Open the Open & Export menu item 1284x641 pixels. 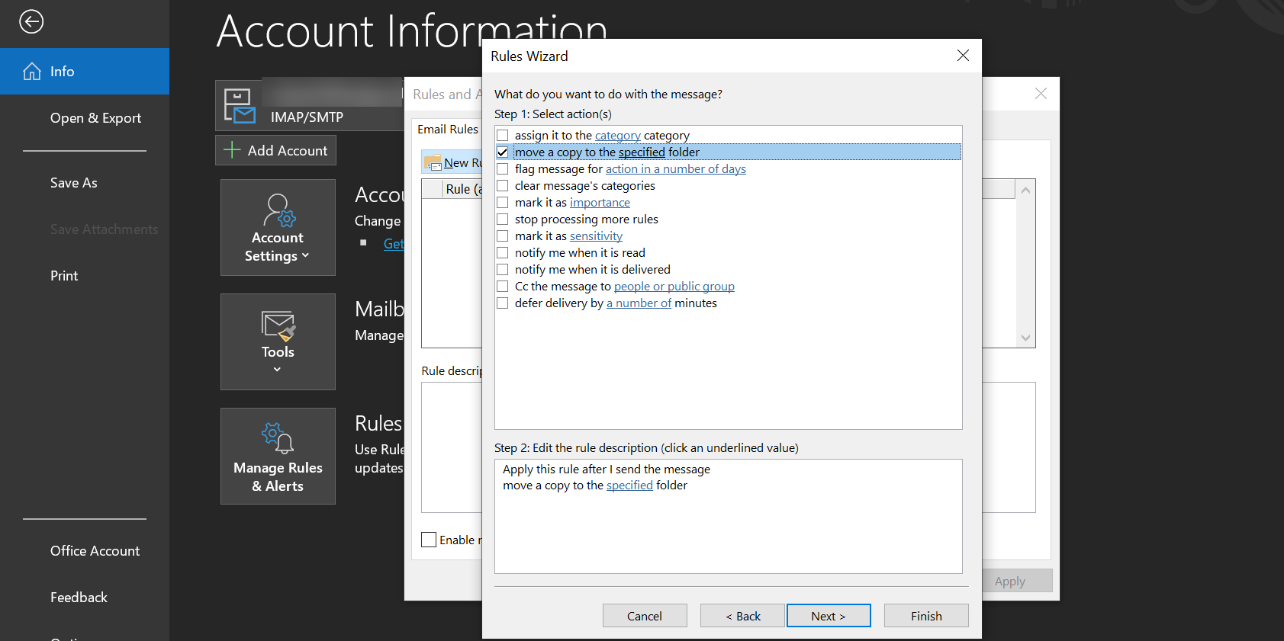click(x=95, y=118)
